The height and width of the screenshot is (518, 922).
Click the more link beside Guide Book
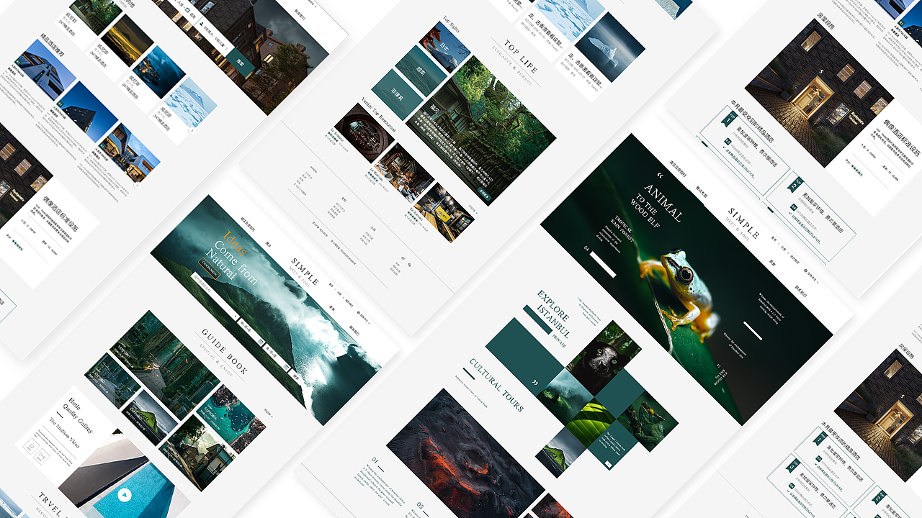pyautogui.click(x=267, y=412)
